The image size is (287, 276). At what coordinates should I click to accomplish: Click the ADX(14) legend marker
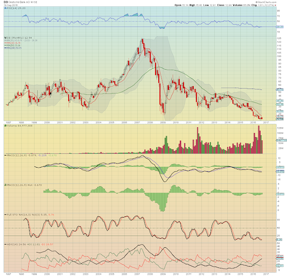[5, 245]
